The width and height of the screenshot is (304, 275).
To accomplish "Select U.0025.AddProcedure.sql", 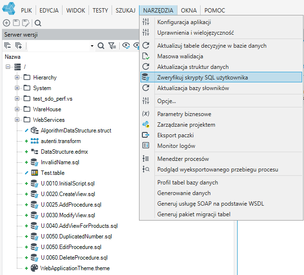I will click(x=71, y=205).
